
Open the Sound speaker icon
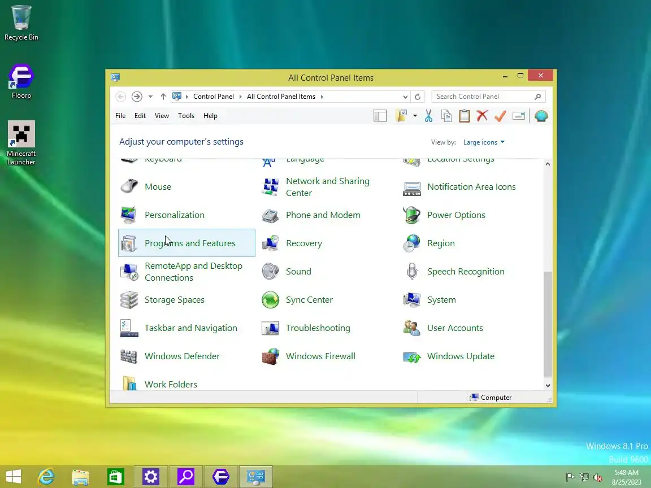click(270, 271)
